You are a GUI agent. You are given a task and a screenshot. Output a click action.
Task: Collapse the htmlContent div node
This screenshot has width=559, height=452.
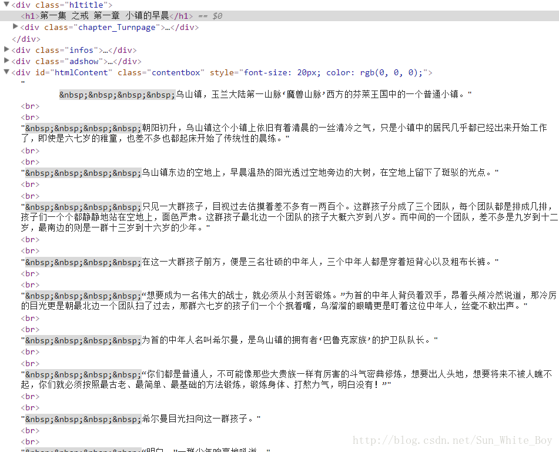click(x=6, y=71)
